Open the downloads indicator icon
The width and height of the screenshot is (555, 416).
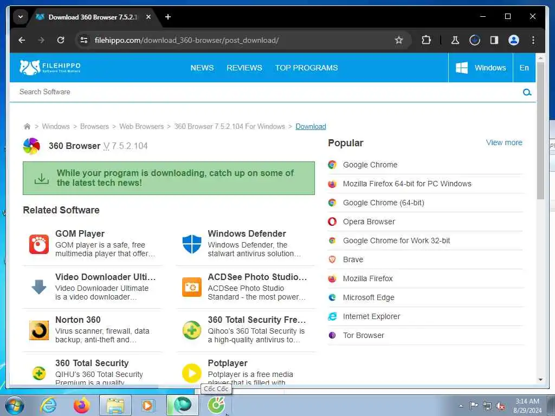(x=475, y=40)
